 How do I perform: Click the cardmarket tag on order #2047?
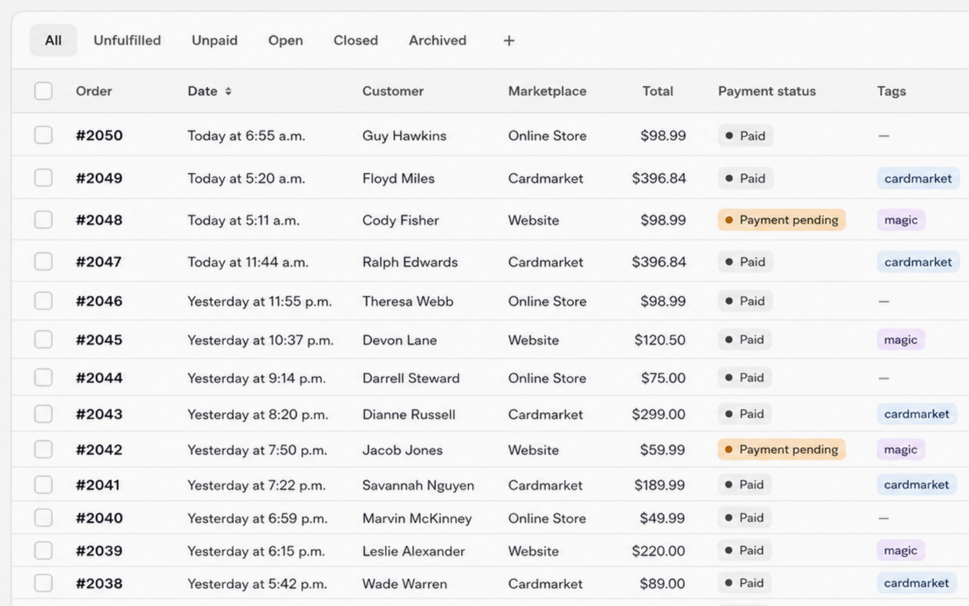tap(918, 262)
